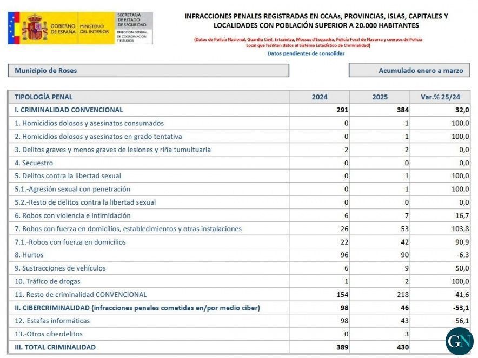Select '11. Resto de criminalidad CONVENCIONAL'
Image resolution: width=478 pixels, height=358 pixels.
click(81, 295)
